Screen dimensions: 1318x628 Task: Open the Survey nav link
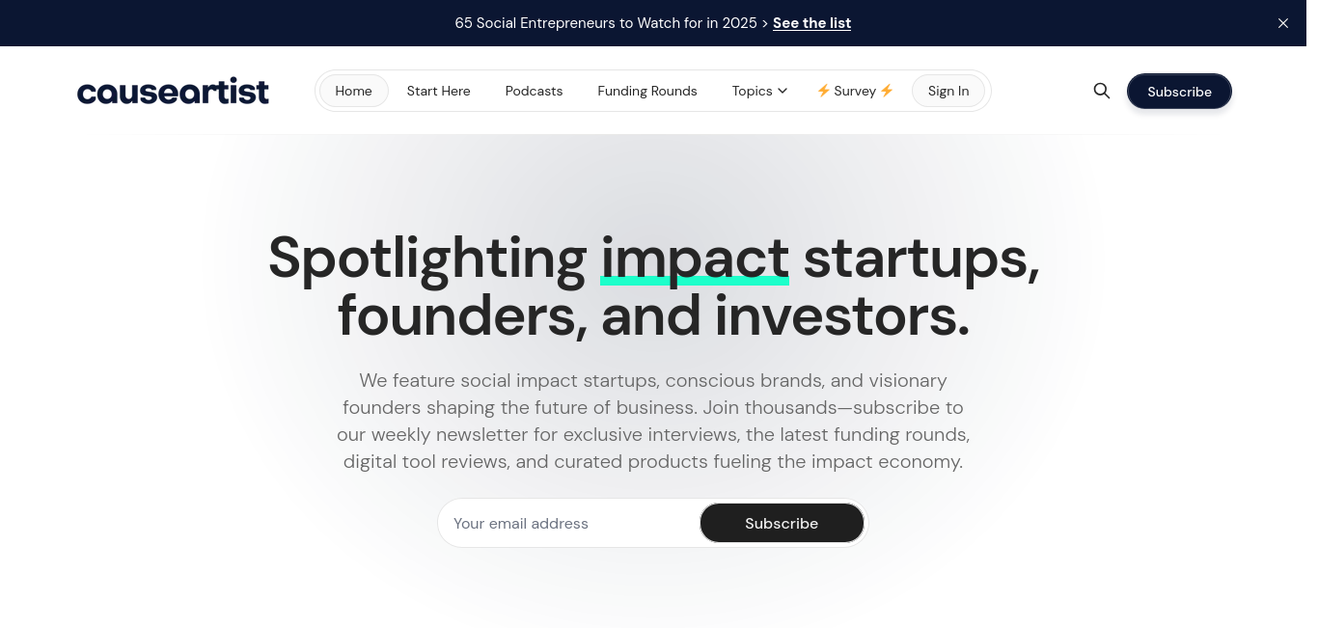pos(855,91)
